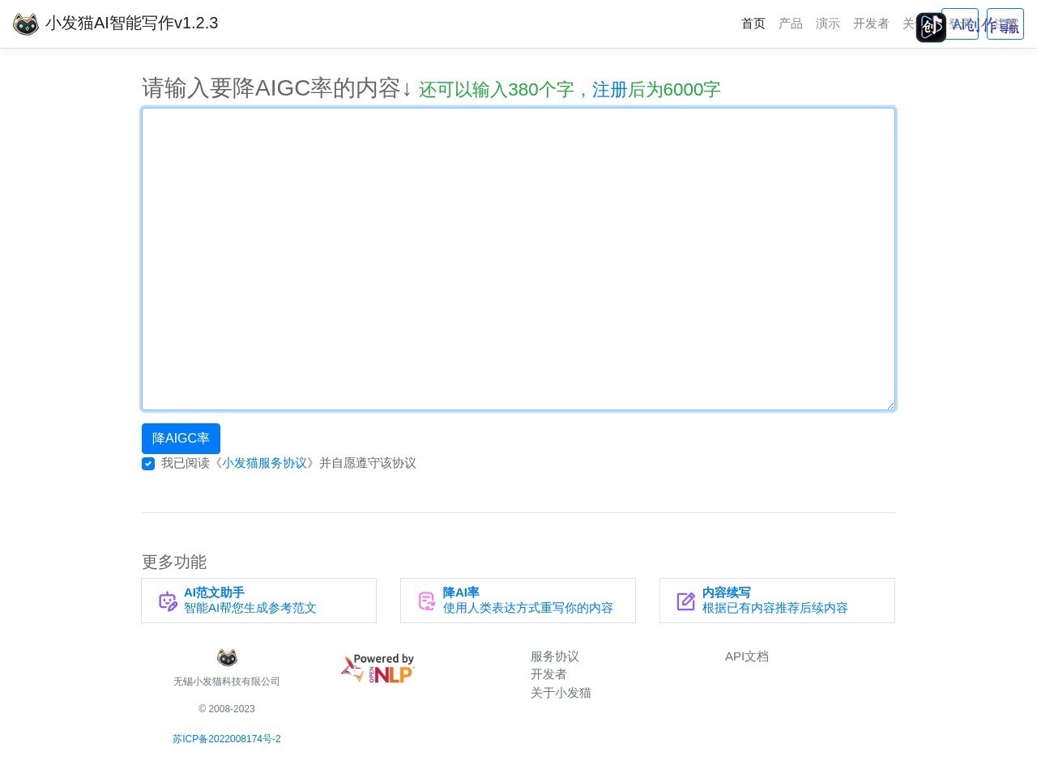Open the API文档 footer link

pyautogui.click(x=747, y=656)
